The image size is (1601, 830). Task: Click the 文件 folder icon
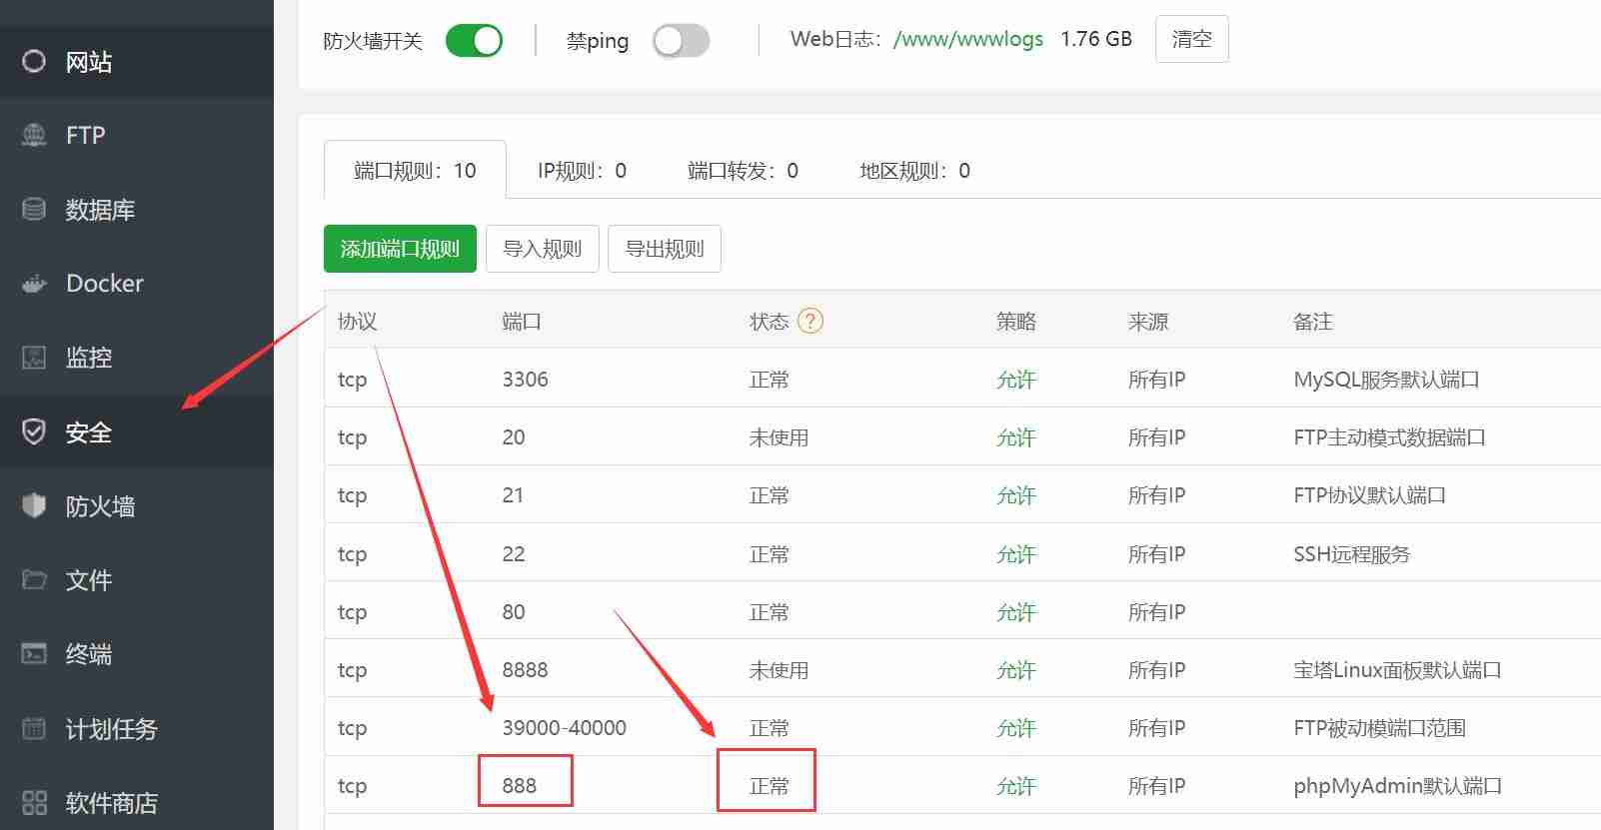(34, 579)
